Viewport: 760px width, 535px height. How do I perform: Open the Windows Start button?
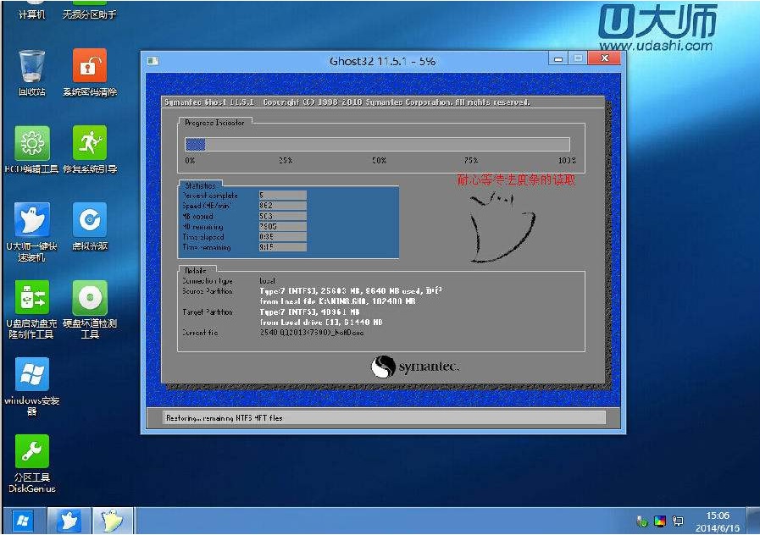click(x=23, y=521)
